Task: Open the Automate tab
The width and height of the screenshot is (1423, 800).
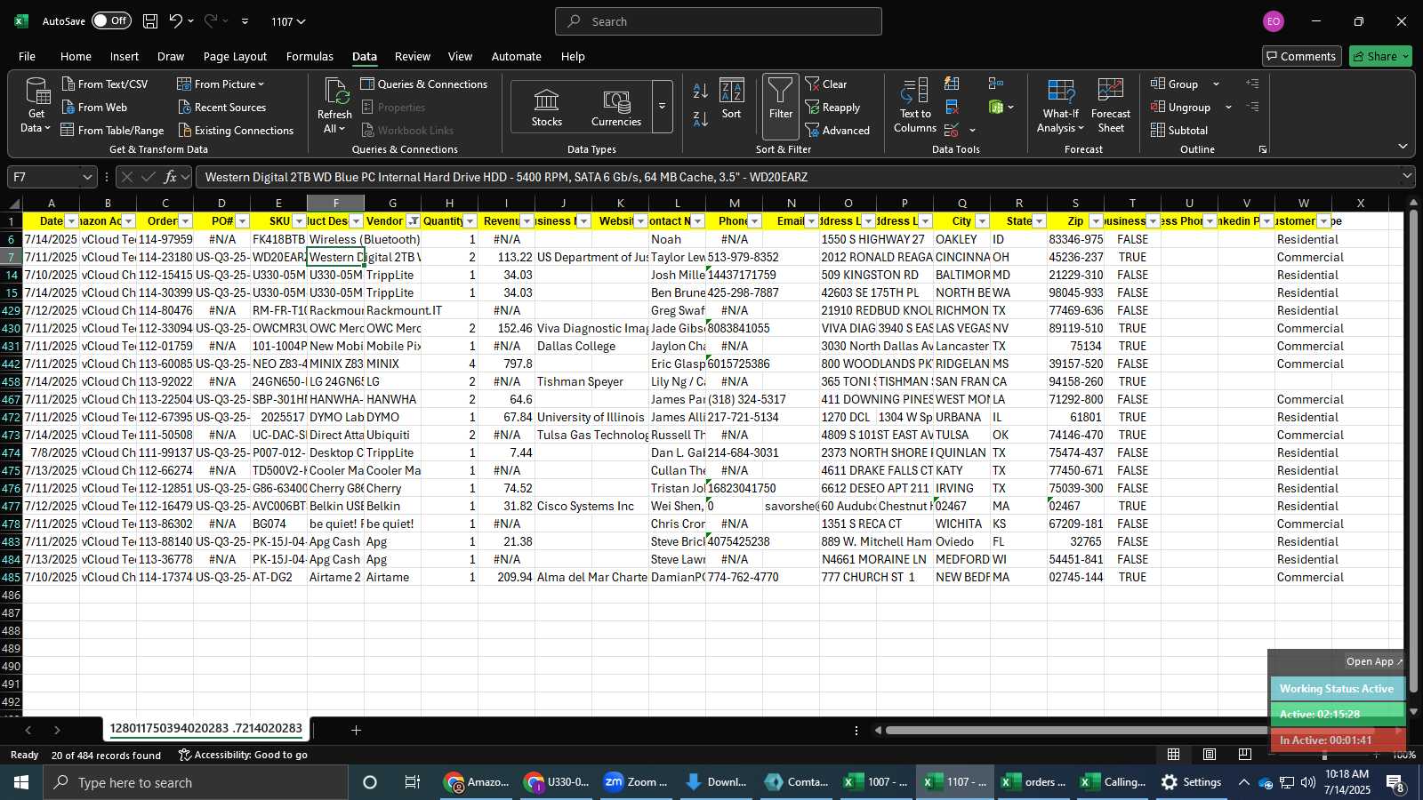Action: coord(516,56)
